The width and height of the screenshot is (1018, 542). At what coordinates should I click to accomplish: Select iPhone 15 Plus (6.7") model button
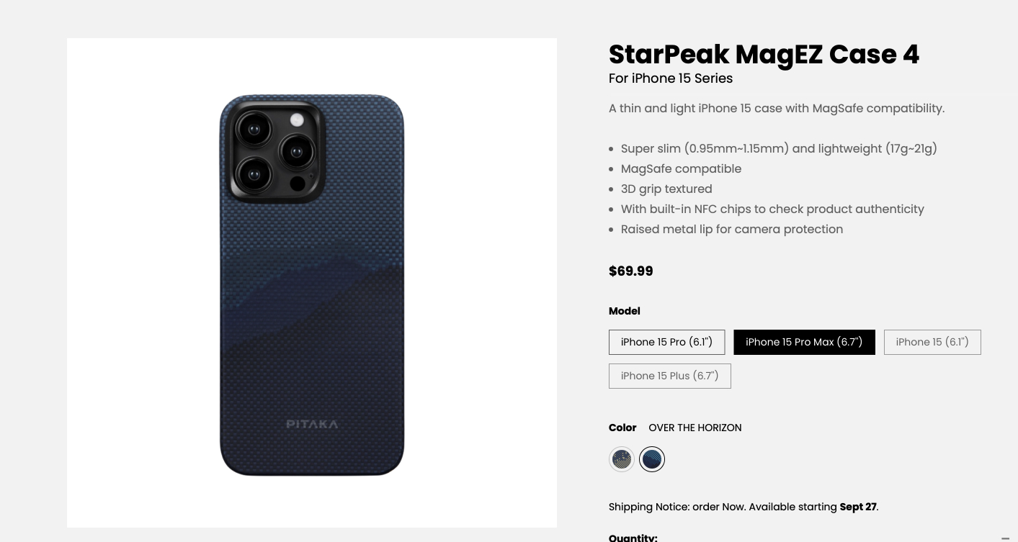pyautogui.click(x=669, y=376)
